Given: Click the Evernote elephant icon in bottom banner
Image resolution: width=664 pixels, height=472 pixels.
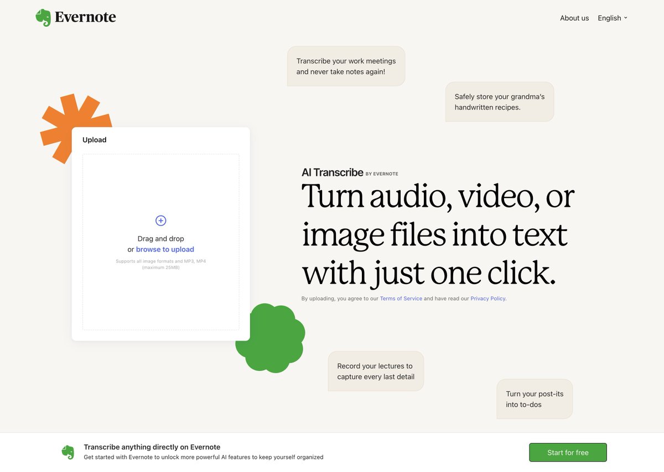Looking at the screenshot, I should coord(68,452).
